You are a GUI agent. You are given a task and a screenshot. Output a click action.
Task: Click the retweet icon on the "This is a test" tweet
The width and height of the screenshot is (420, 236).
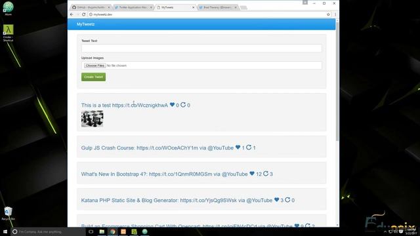tap(183, 105)
